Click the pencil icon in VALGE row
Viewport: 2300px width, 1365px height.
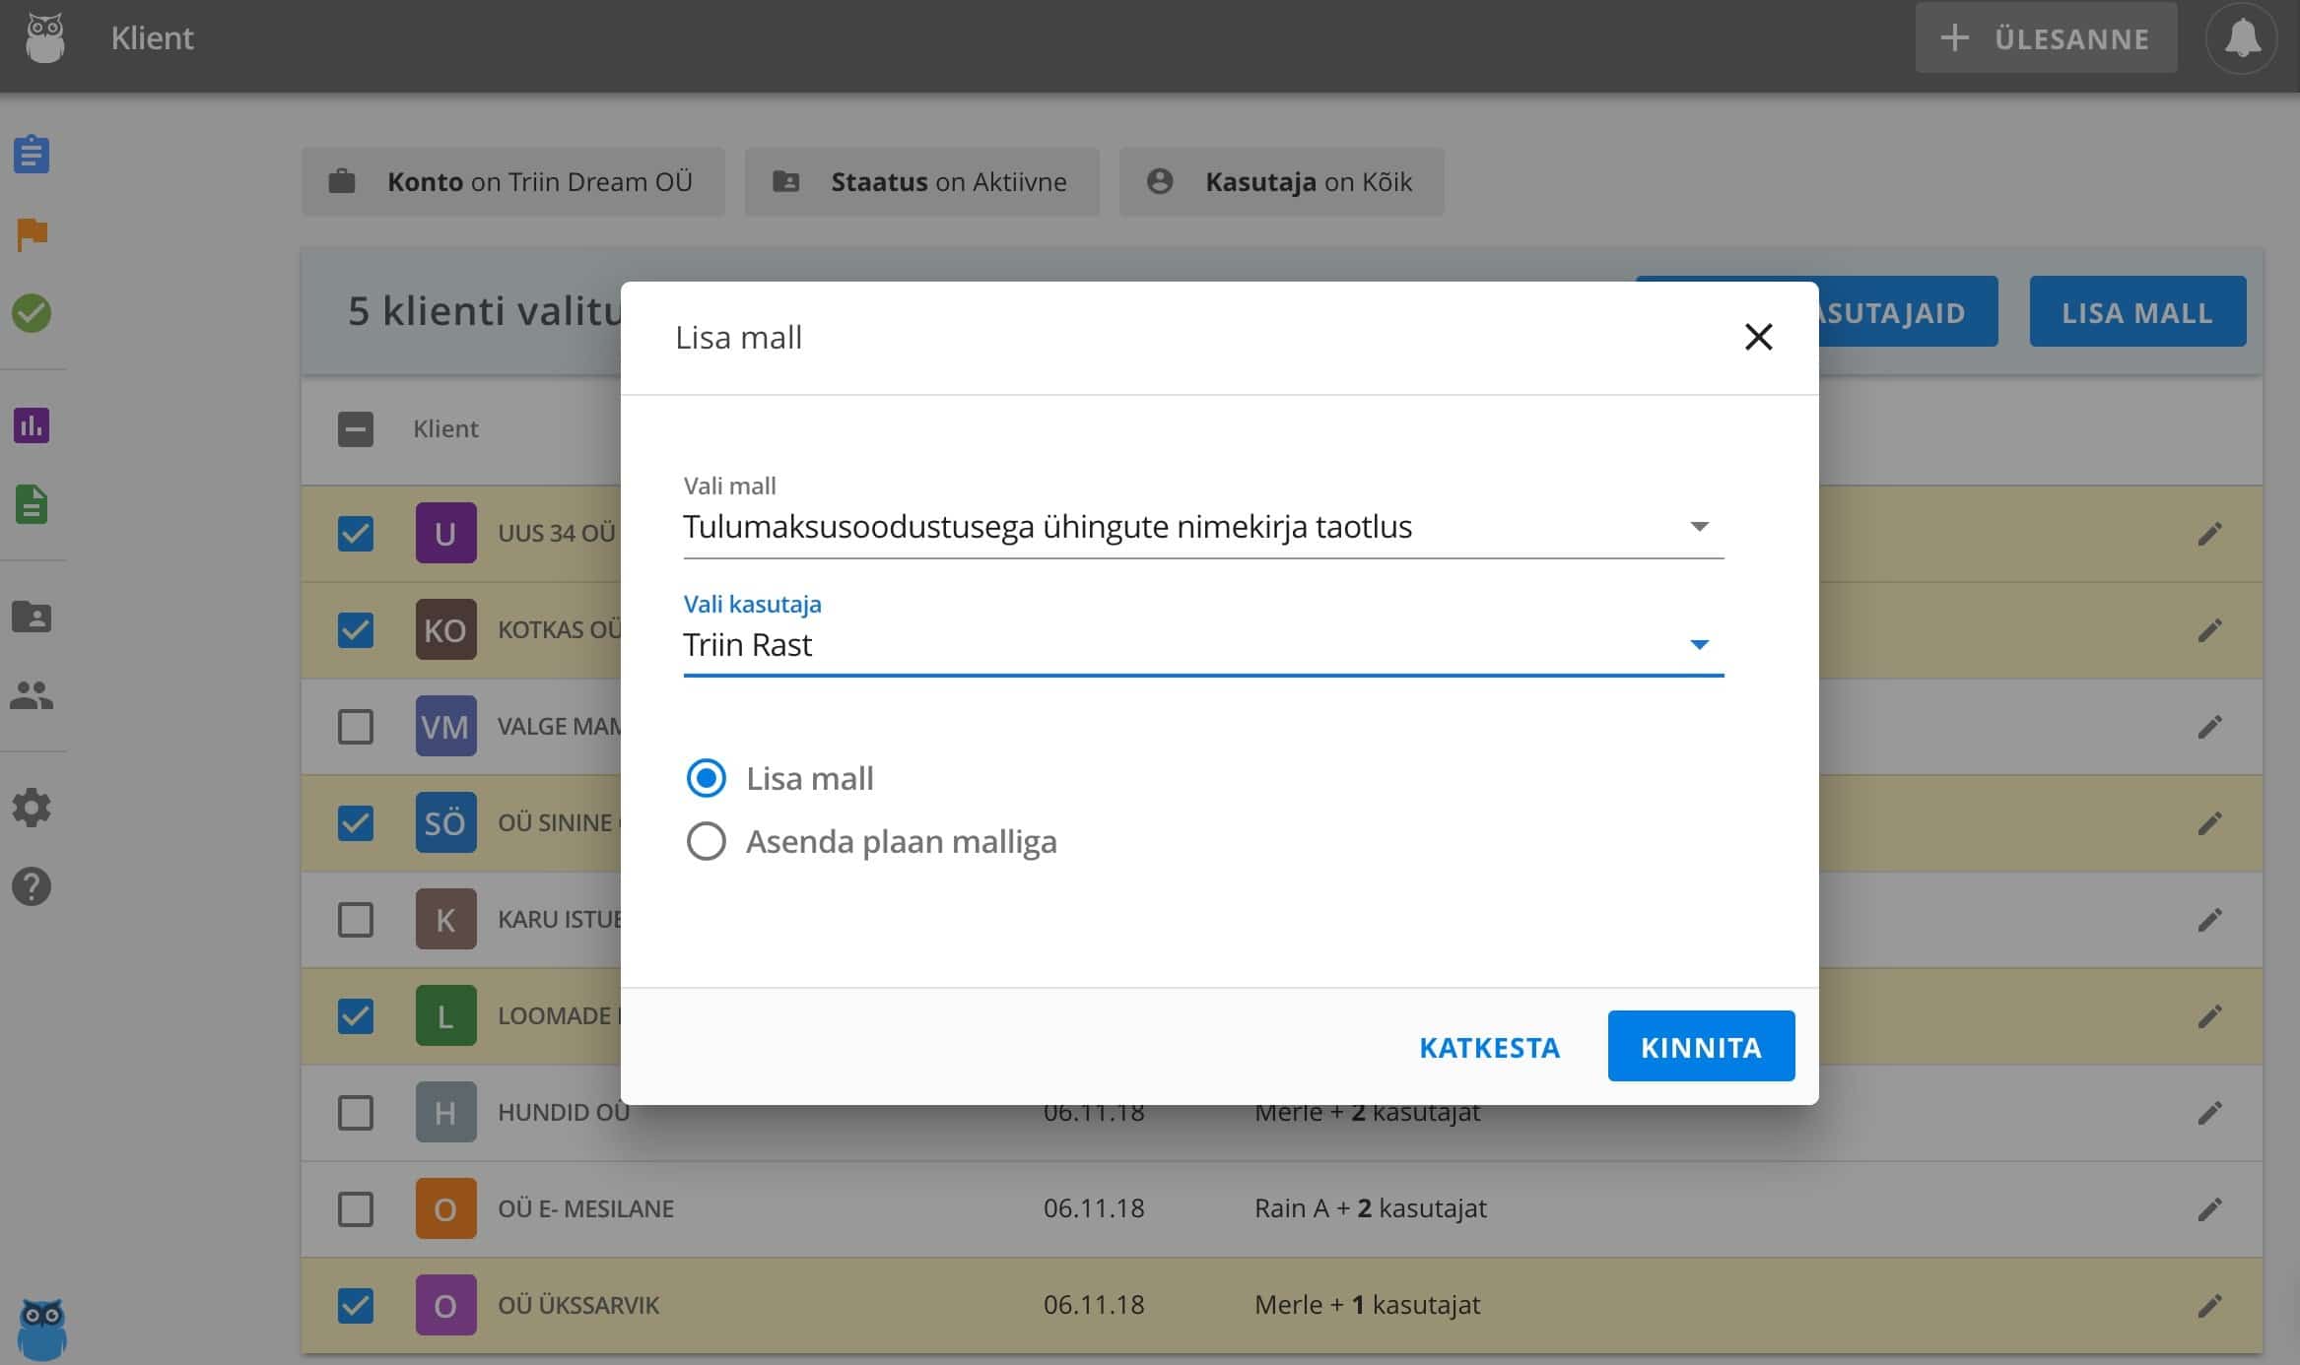tap(2209, 727)
